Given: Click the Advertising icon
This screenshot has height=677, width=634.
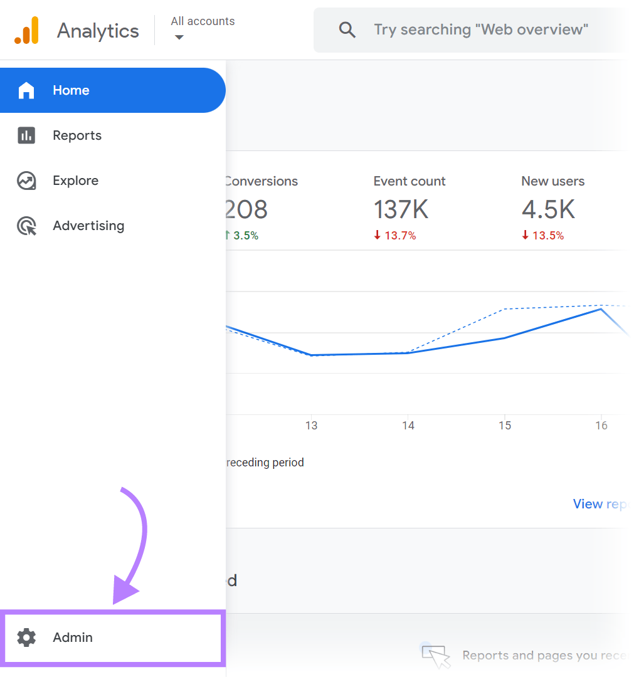Looking at the screenshot, I should 26,226.
